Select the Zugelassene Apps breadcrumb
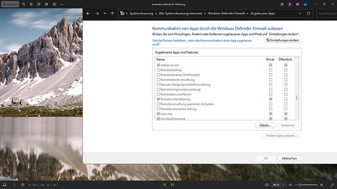This screenshot has height=189, width=337. click(263, 14)
